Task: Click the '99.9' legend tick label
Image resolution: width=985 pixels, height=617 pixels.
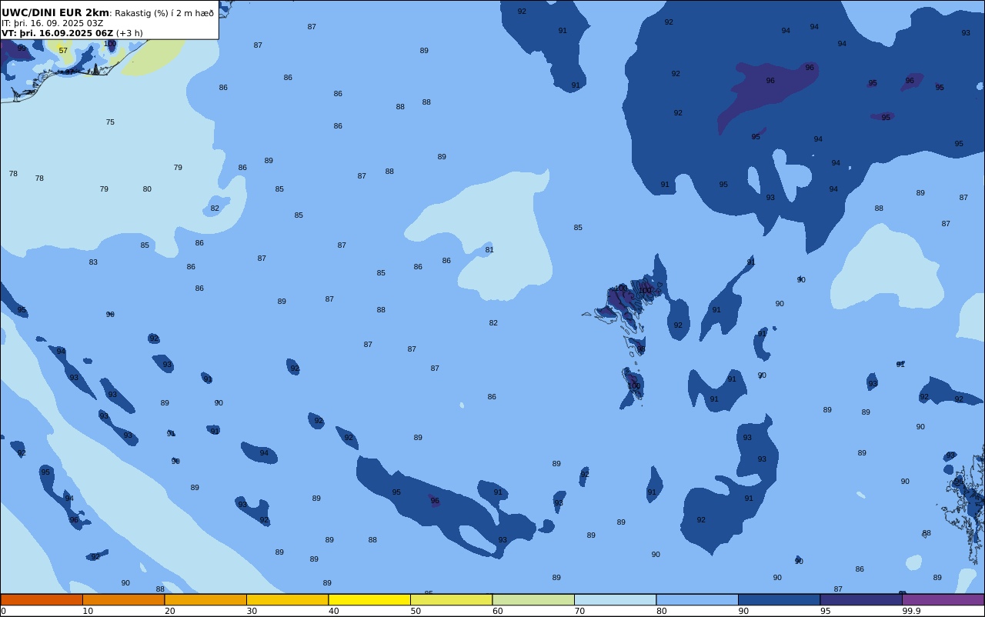Action: pos(912,612)
